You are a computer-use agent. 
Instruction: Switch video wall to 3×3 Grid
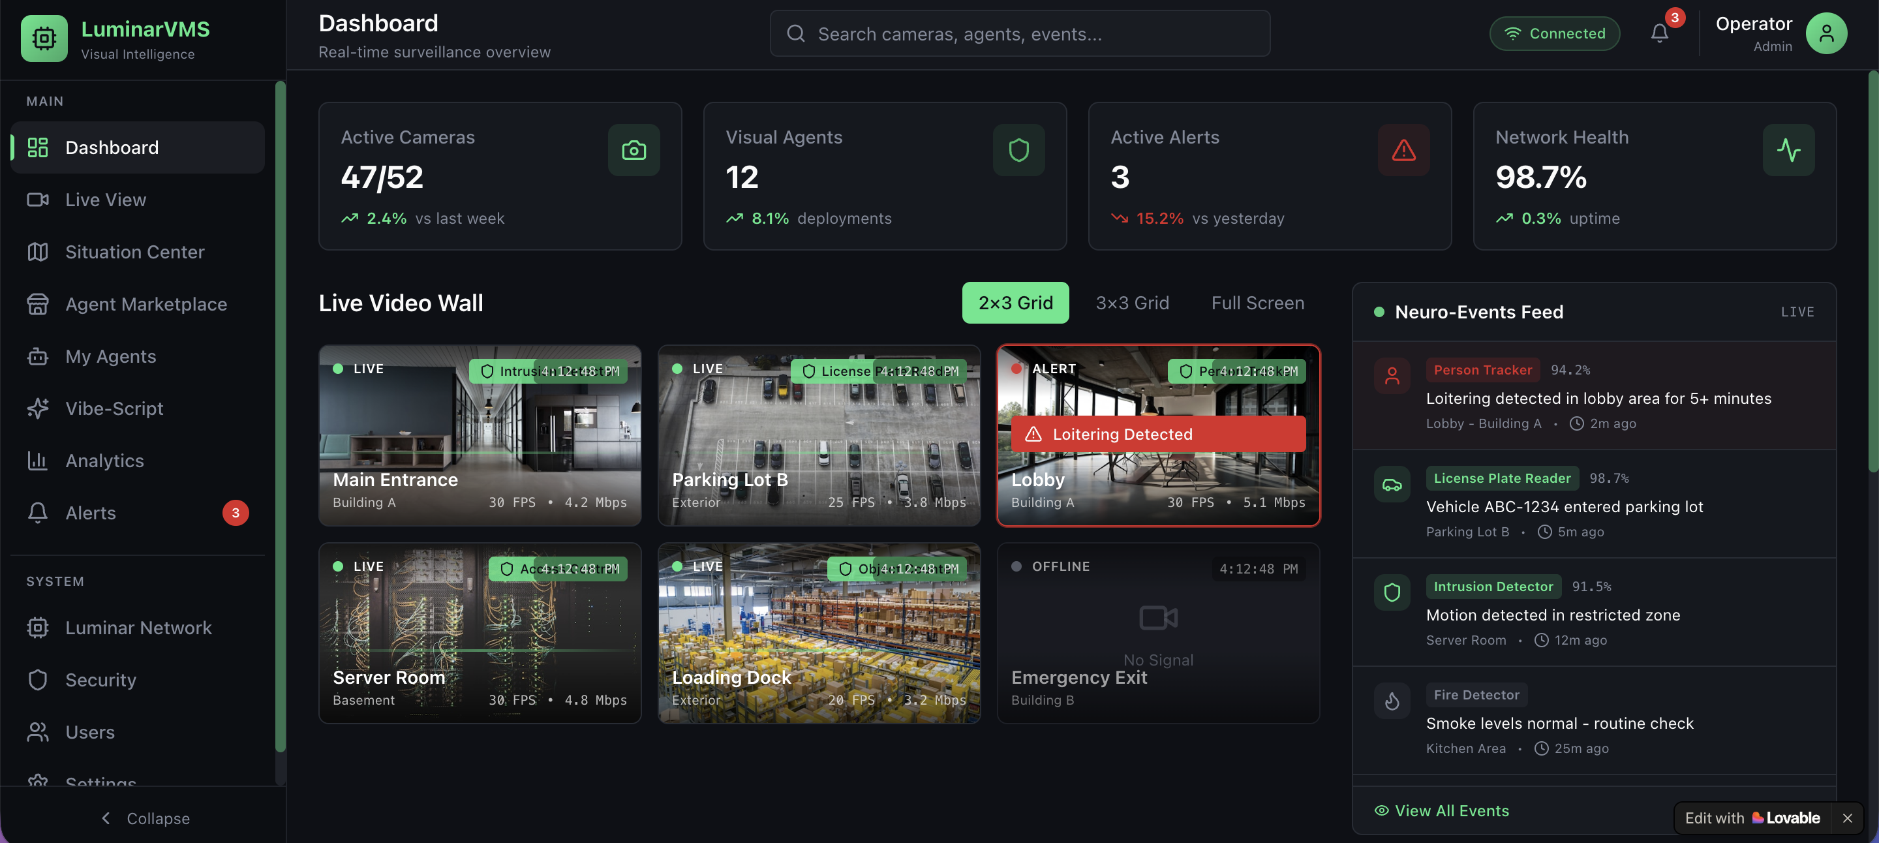1132,303
